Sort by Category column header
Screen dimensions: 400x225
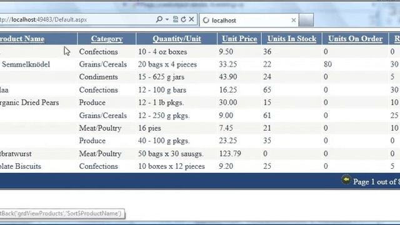click(x=107, y=39)
